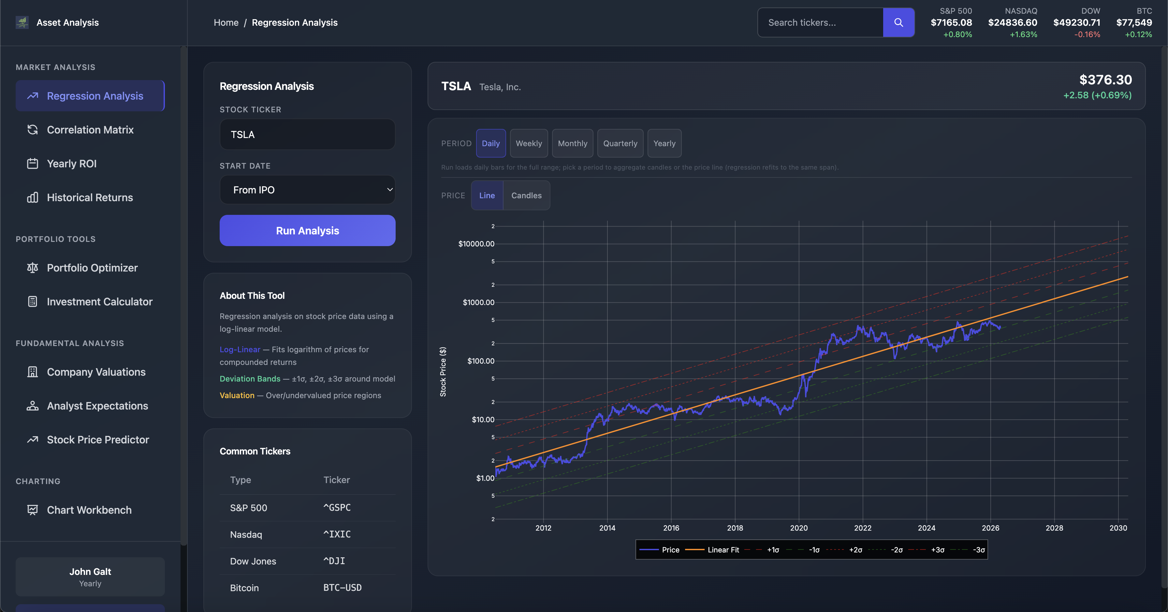Switch price display to Candles
Screen dimensions: 1168x612
(x=526, y=195)
